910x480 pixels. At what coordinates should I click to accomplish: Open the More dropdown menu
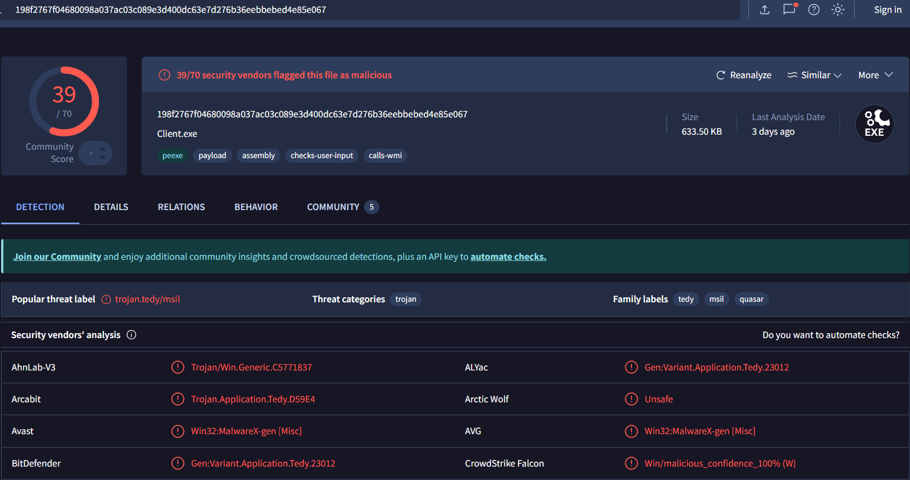click(875, 75)
